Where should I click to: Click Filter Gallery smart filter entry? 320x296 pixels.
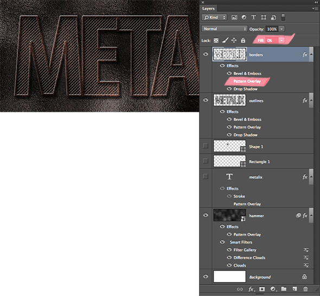click(x=245, y=250)
